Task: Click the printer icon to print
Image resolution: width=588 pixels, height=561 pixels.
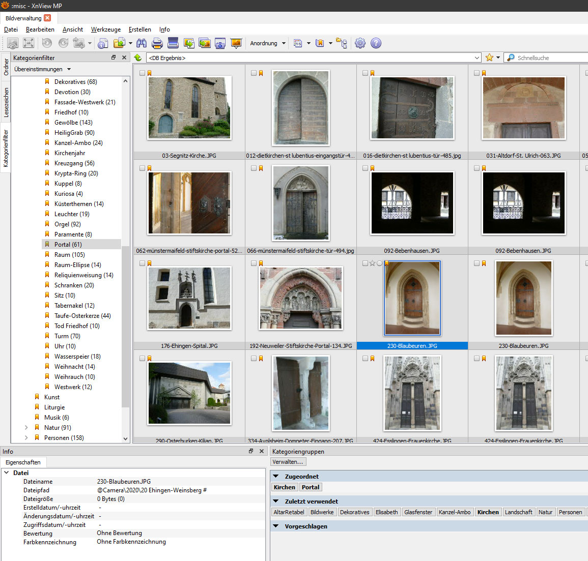Action: 157,43
